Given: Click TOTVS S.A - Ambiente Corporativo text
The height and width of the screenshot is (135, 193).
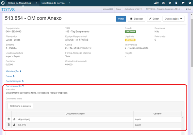Looking at the screenshot, I should click(x=164, y=9).
